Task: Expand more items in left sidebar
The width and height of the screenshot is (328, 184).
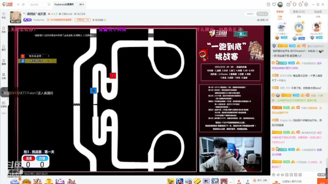Action: tap(4, 113)
